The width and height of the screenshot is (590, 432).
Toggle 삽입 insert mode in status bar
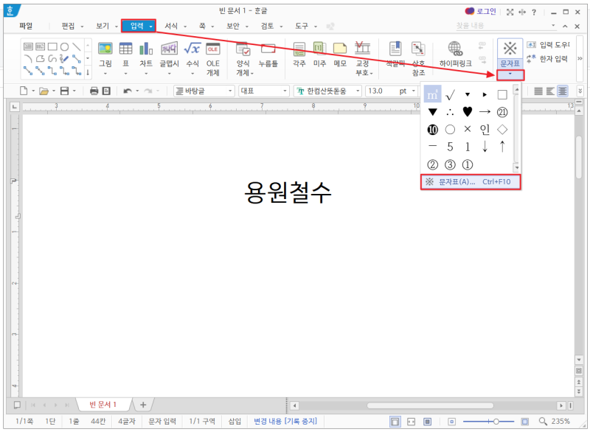235,421
